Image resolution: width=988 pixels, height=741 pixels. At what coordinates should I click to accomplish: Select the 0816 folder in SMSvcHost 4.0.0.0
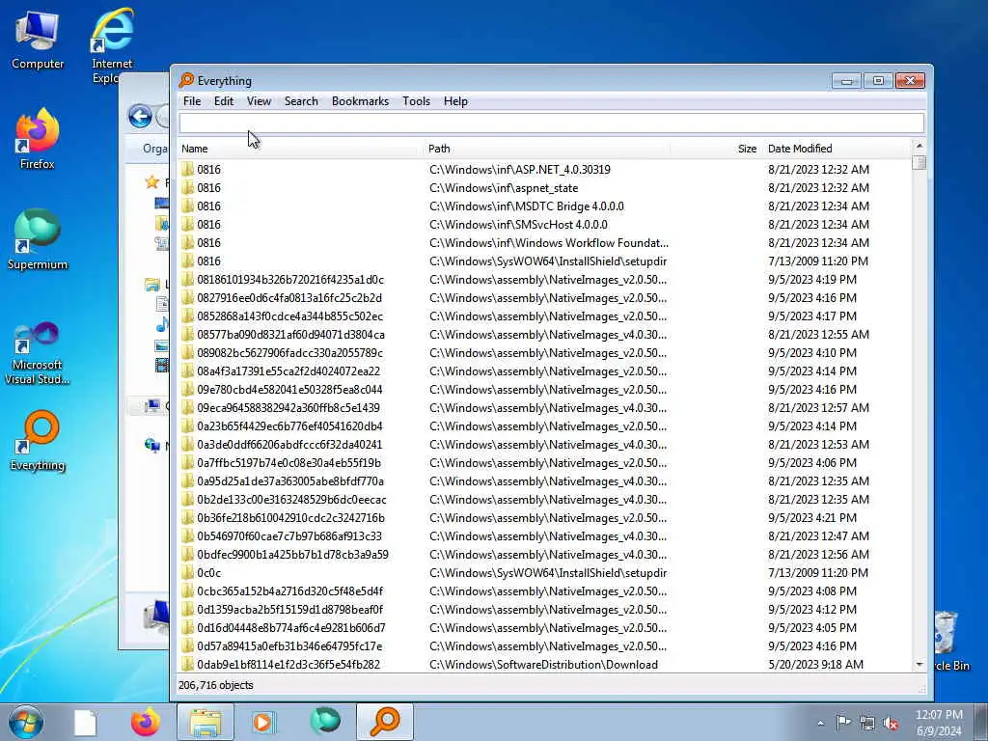545,224
